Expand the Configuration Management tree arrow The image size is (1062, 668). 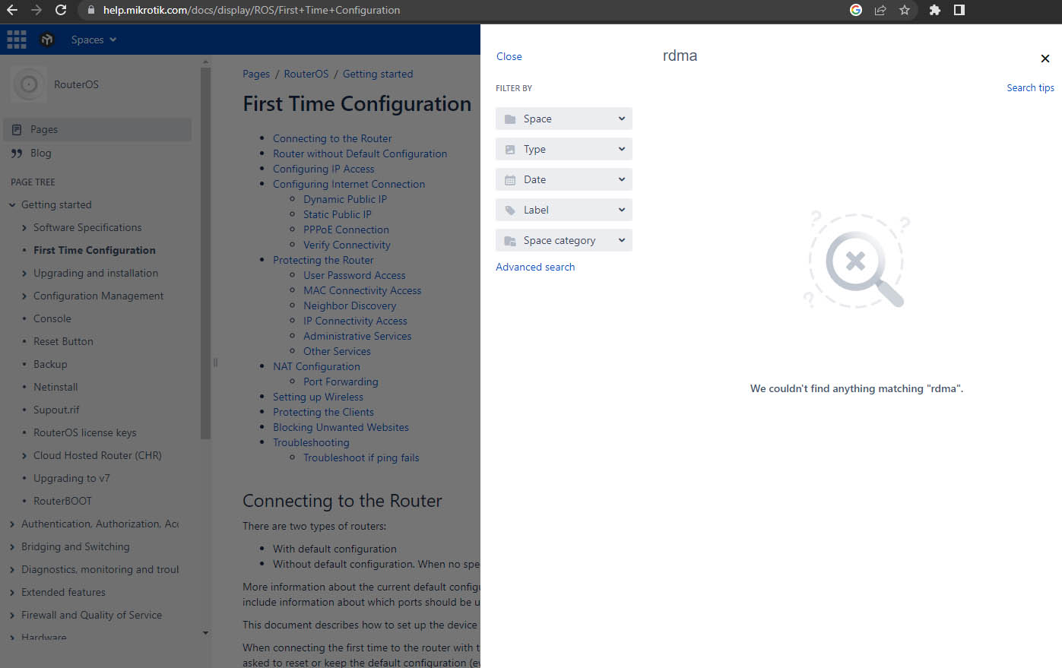24,296
